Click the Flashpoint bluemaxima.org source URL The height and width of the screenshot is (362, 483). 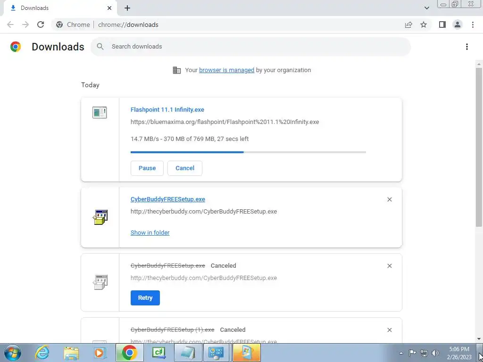pyautogui.click(x=225, y=122)
